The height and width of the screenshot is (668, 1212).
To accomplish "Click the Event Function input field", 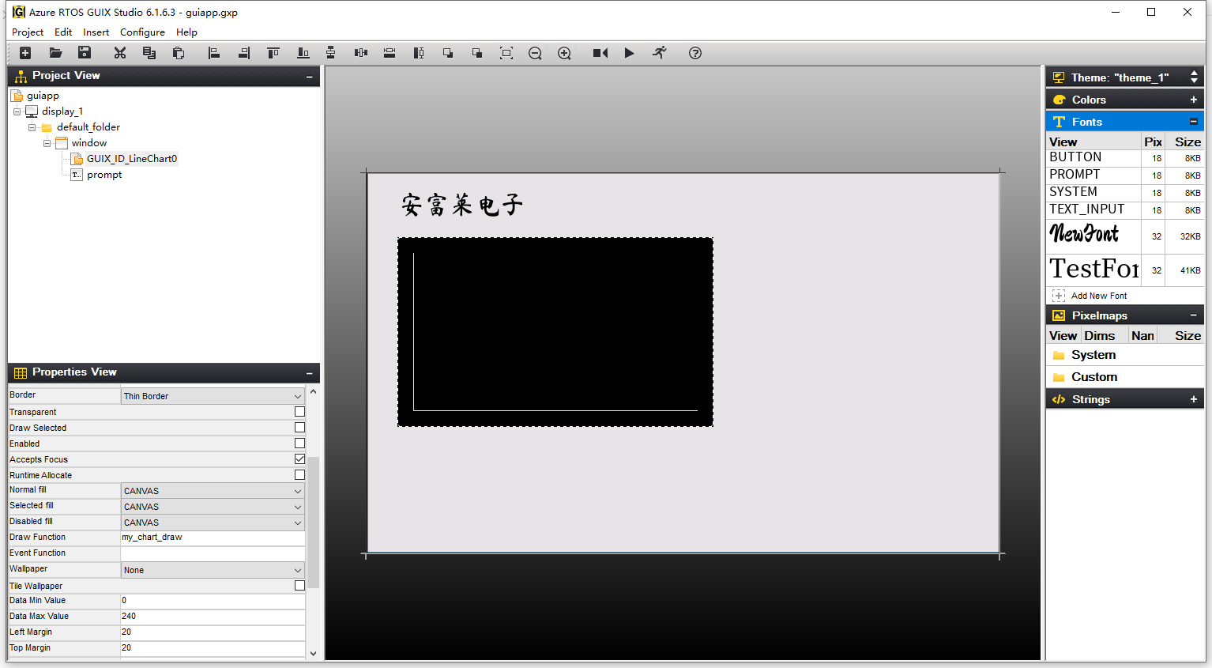I will pos(213,553).
